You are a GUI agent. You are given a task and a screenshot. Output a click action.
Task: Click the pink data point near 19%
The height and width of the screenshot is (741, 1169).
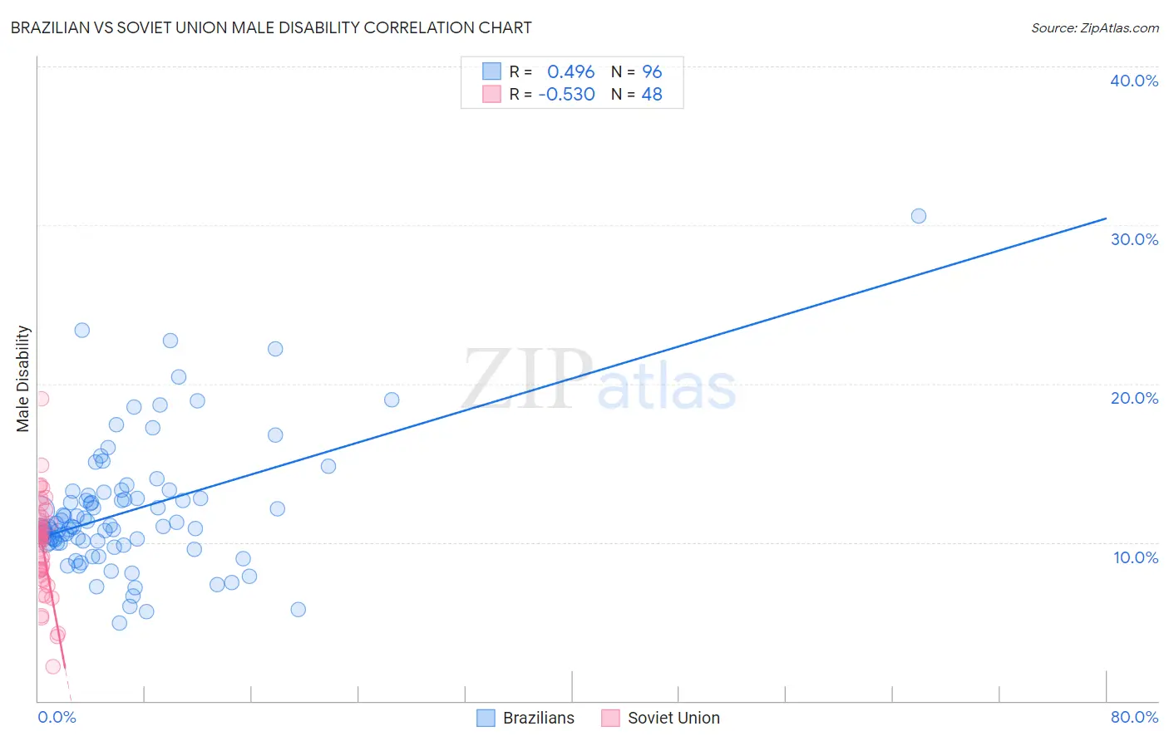[x=41, y=399]
